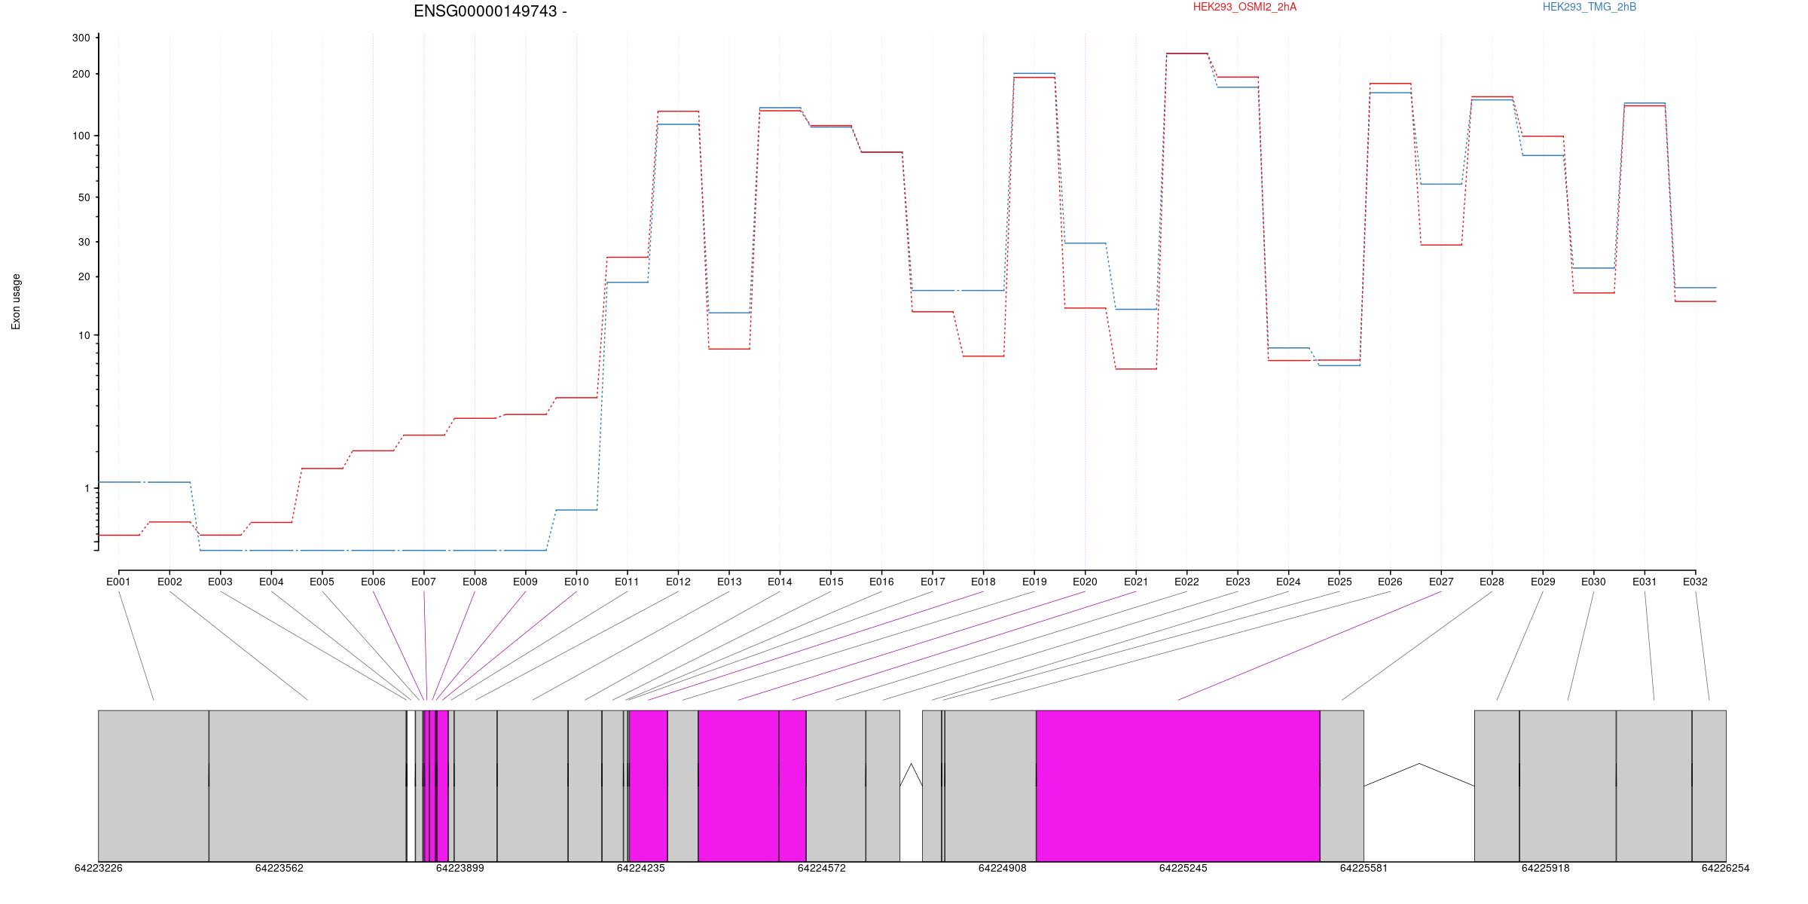Click genomic coordinate 64226254
The width and height of the screenshot is (1808, 904).
1726,868
